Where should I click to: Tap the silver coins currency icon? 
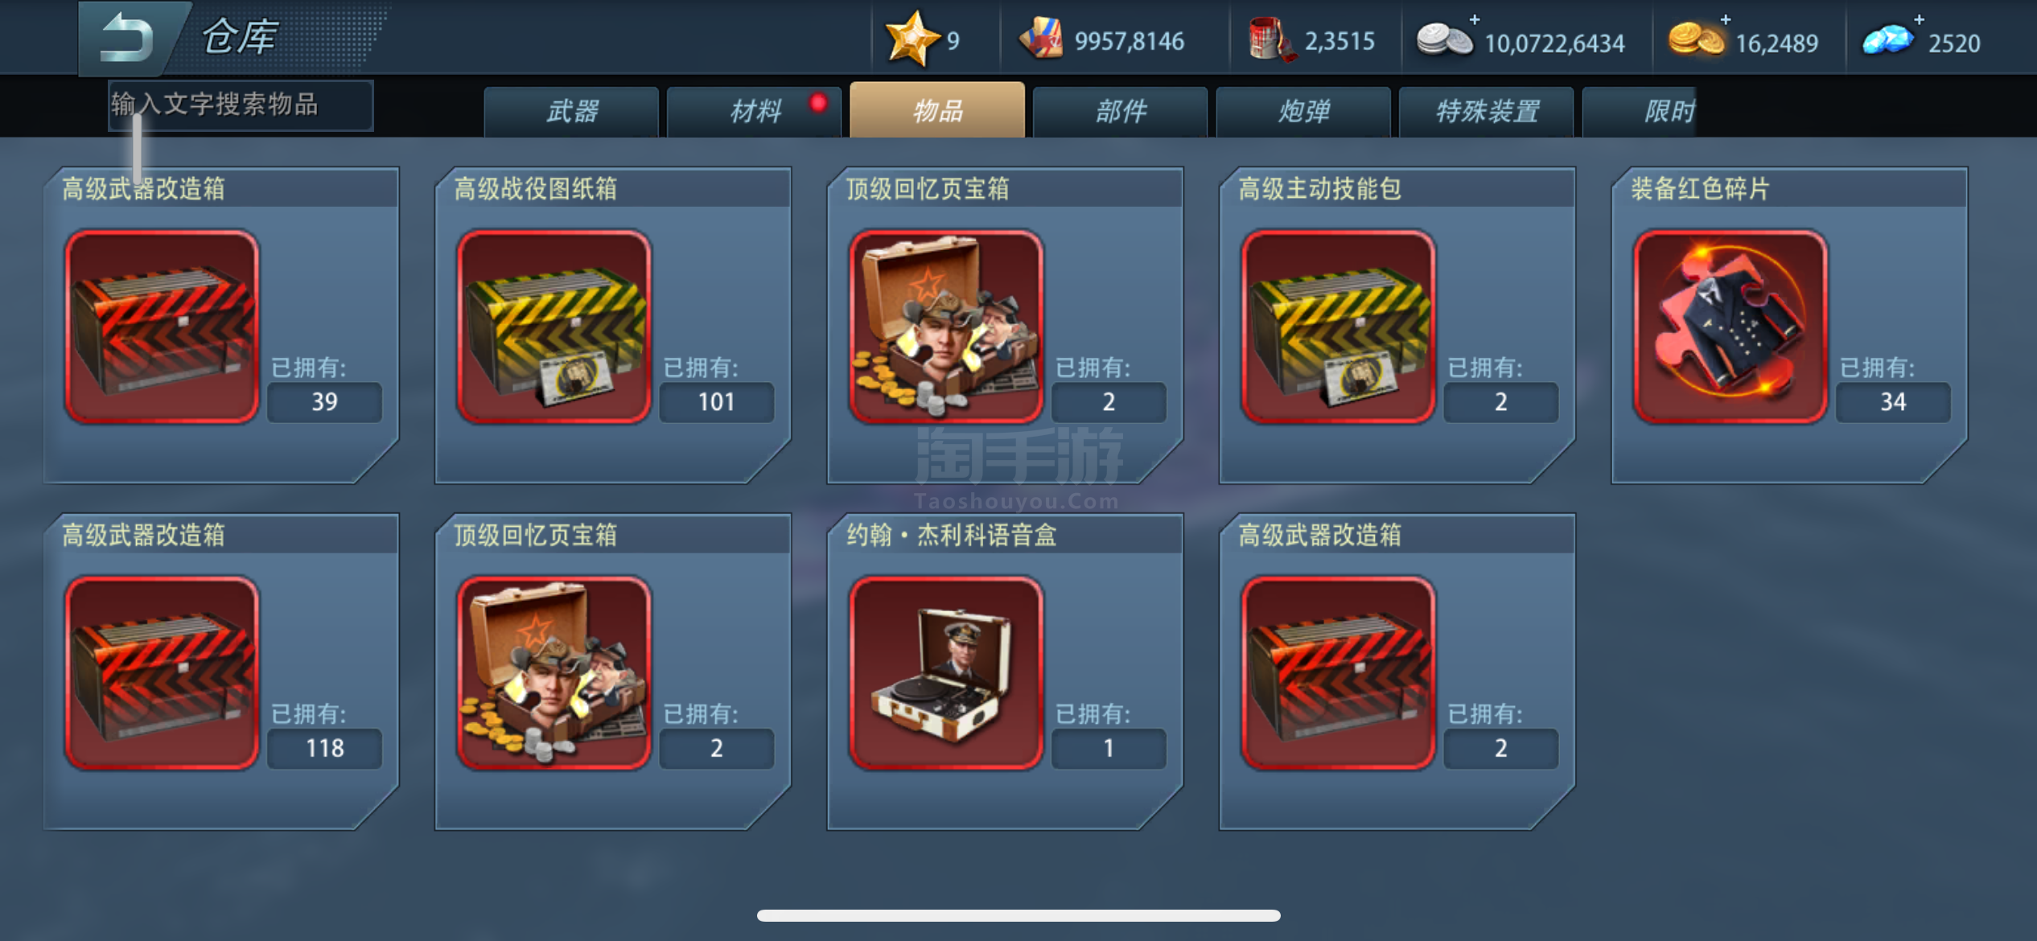[x=1444, y=39]
